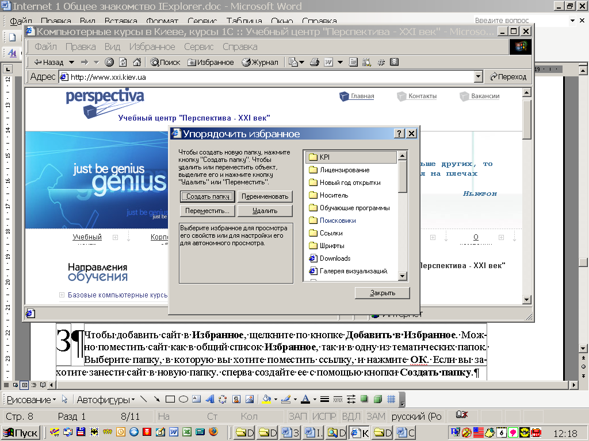Click Переход button next to address bar
Viewport: 589px width, 441px height.
pyautogui.click(x=508, y=77)
